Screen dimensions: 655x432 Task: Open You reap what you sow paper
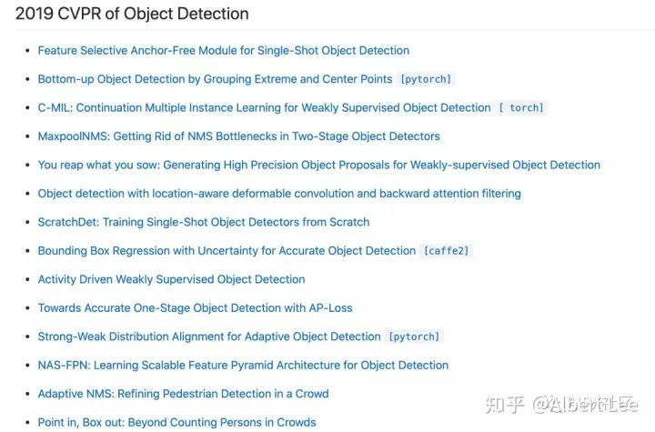319,165
